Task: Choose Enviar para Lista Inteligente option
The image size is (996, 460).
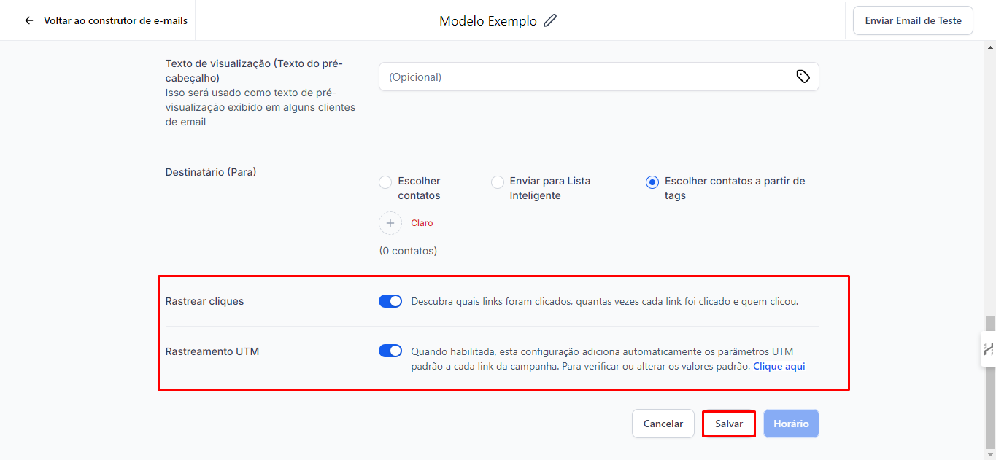Action: pyautogui.click(x=498, y=182)
